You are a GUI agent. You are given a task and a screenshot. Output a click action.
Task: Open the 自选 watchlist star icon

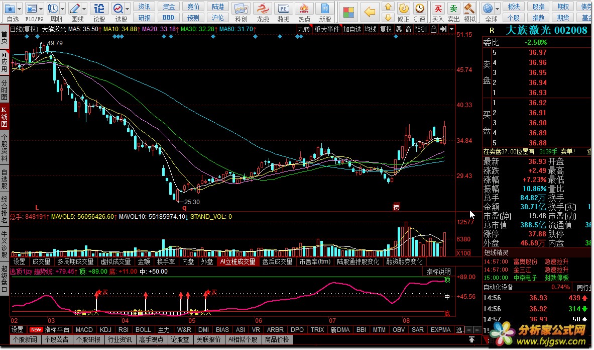(x=10, y=9)
